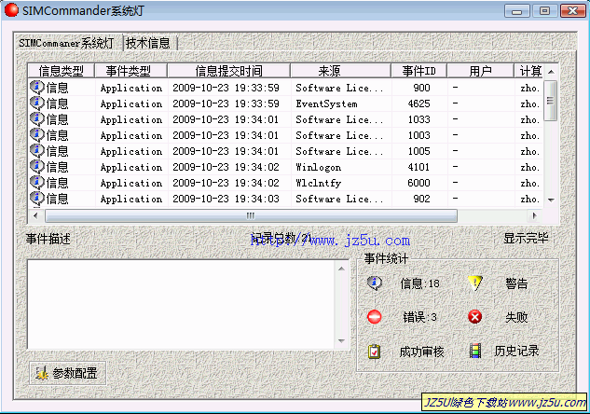Click the 成功审核 label
Image resolution: width=590 pixels, height=414 pixels.
point(422,352)
